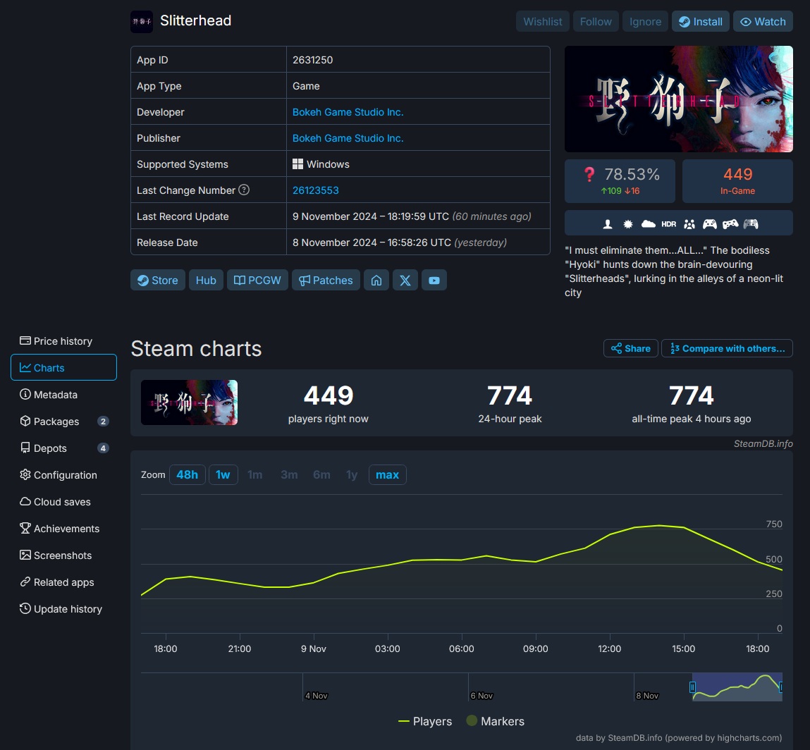Click the Windows supported system entry
Viewport: 810px width, 750px height.
tap(321, 164)
